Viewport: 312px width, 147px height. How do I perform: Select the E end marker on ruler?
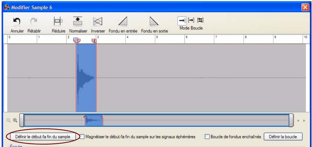pyautogui.click(x=94, y=41)
